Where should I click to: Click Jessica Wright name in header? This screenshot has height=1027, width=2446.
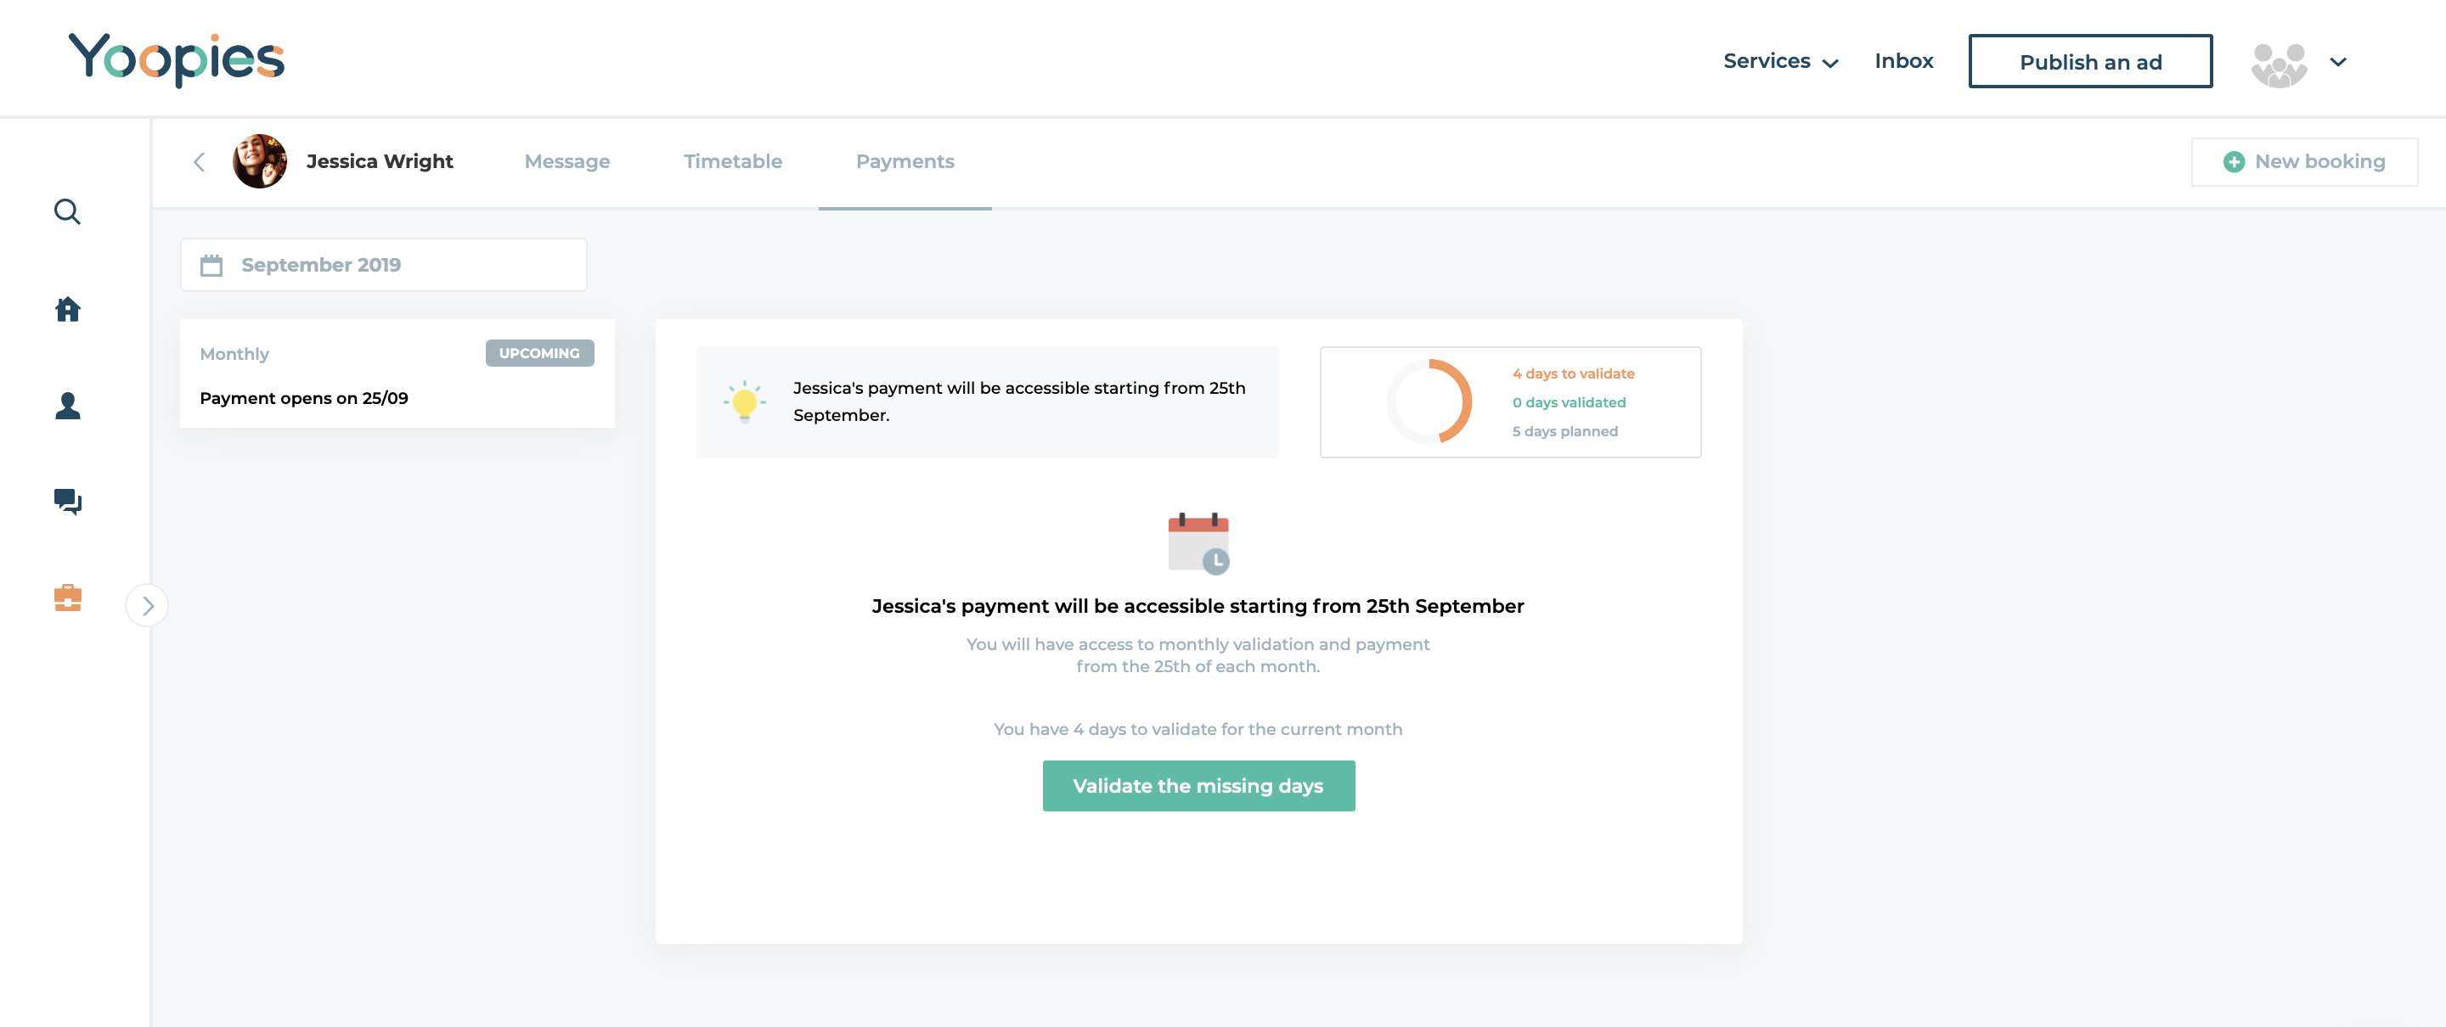(380, 161)
